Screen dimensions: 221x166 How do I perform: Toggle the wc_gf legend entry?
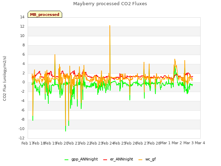click(147, 159)
